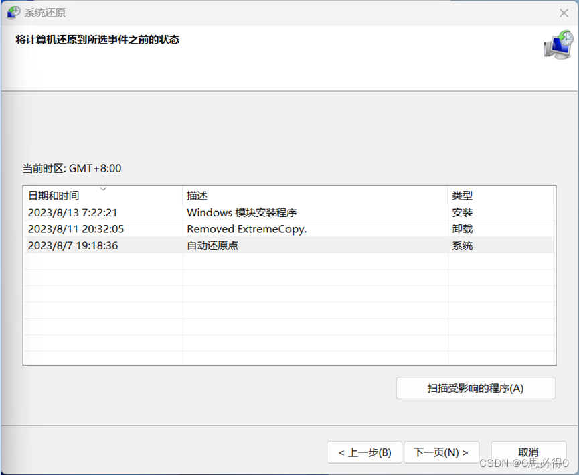Click the 自动还原点 description cell
The image size is (579, 475).
212,245
